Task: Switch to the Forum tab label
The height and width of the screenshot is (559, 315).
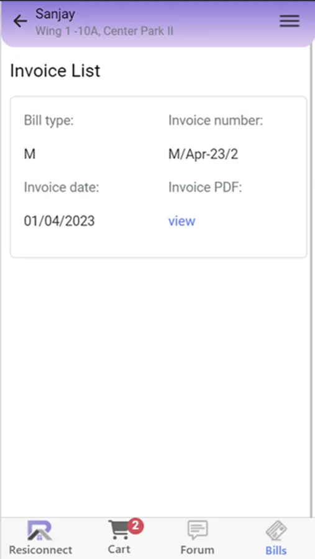Action: point(198,550)
